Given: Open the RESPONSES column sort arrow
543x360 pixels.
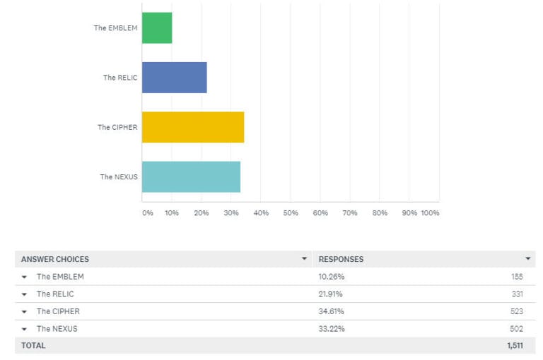Looking at the screenshot, I should coord(527,259).
